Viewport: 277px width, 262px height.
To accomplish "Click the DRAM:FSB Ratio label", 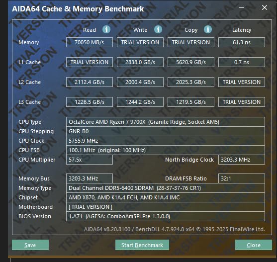I will click(186, 178).
